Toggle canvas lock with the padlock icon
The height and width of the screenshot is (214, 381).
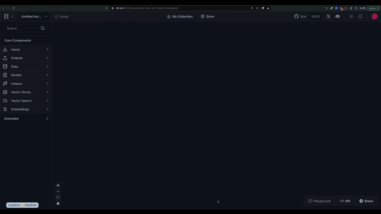(x=58, y=203)
